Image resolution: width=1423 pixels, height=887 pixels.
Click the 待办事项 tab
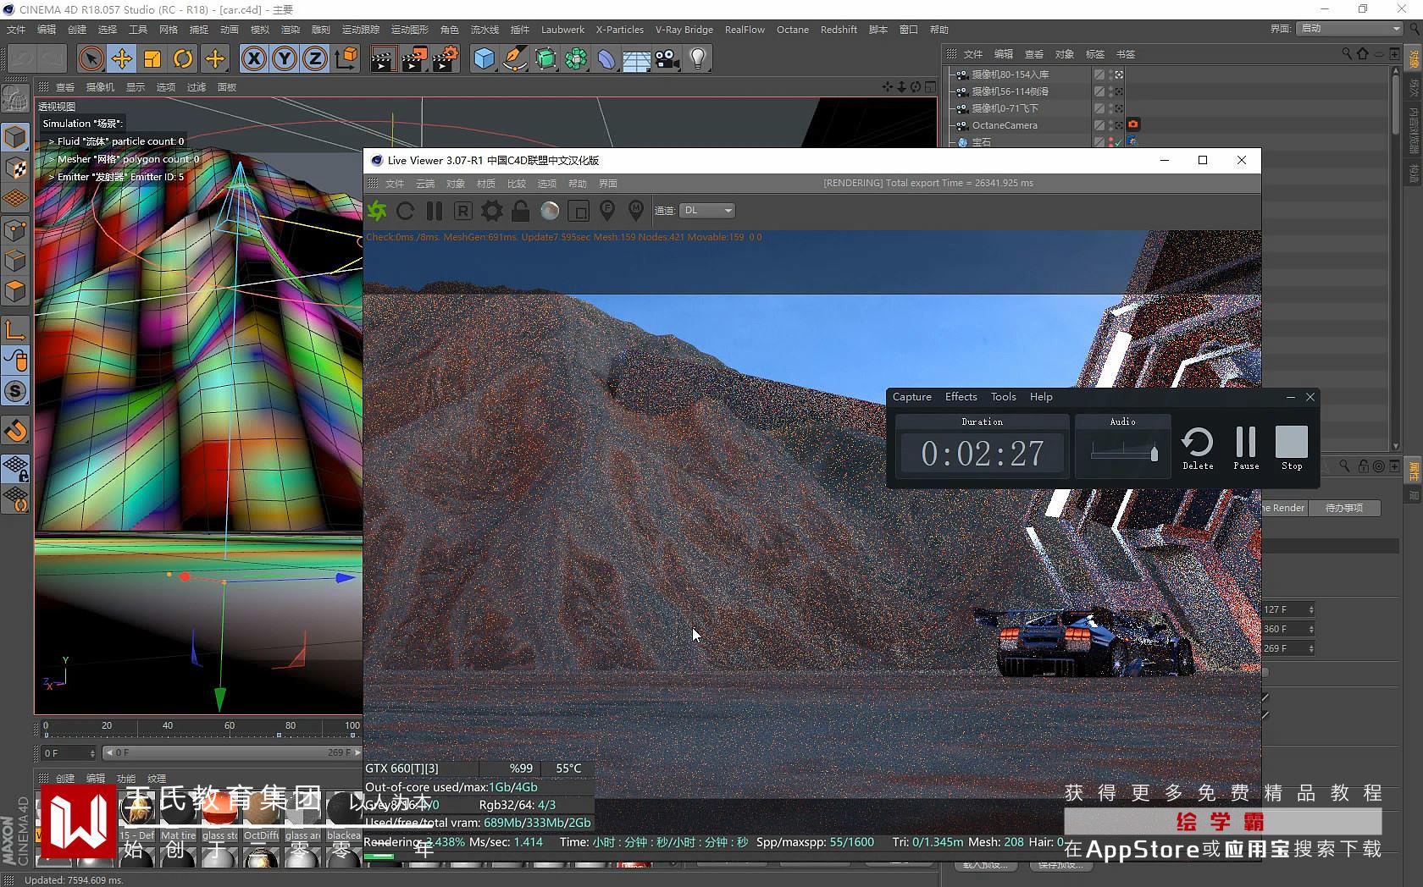click(1344, 508)
